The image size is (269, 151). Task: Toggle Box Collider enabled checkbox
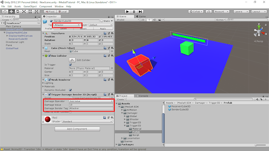tap(50, 56)
